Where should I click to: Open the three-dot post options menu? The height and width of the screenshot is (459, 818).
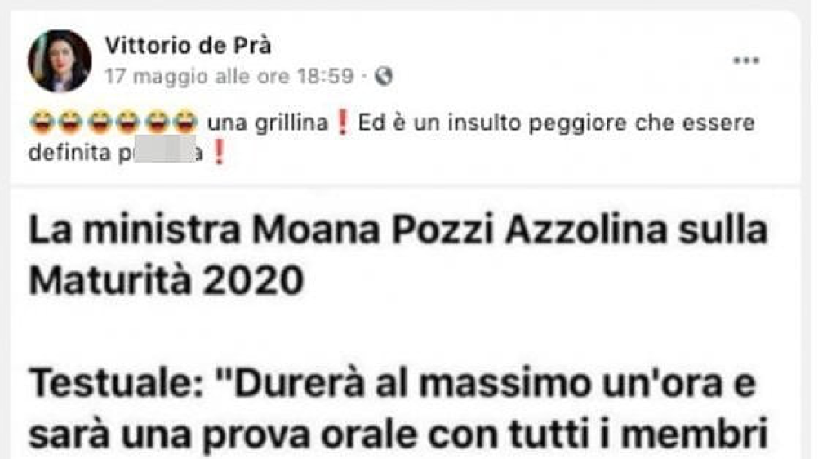[746, 60]
